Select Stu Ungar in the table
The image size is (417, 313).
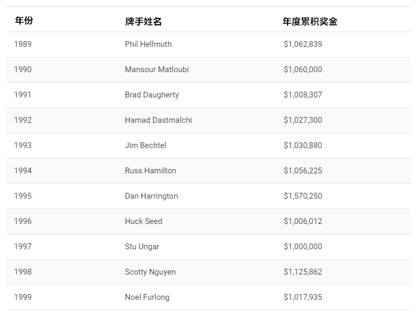pos(142,247)
